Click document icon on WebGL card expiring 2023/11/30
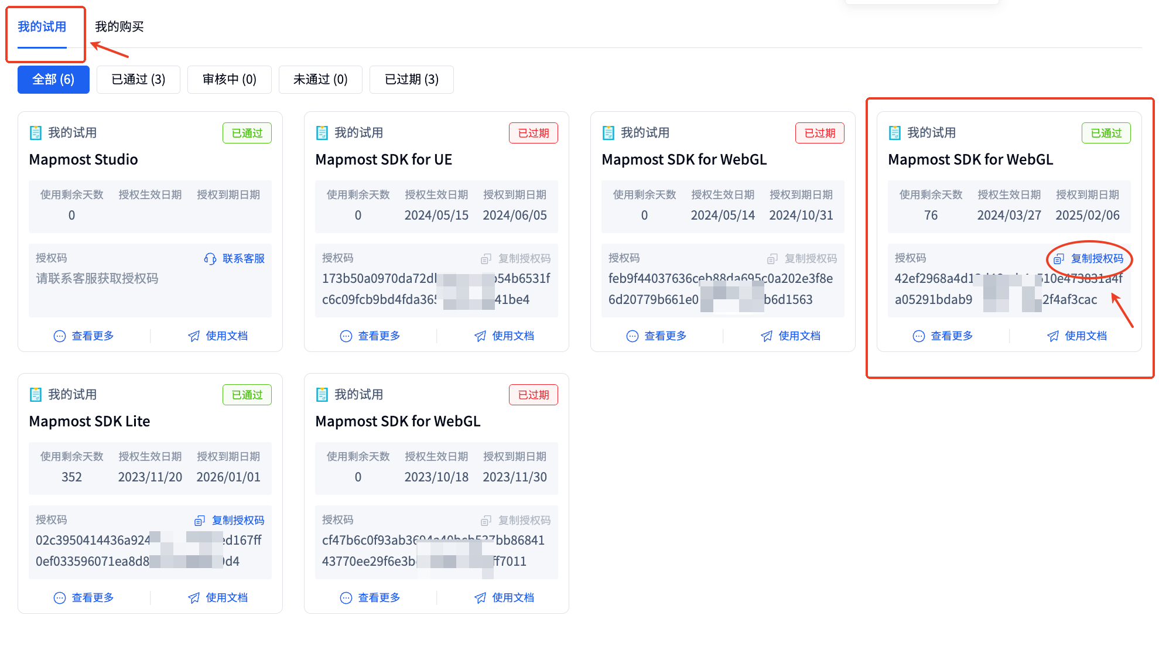Screen dimensions: 1159x646 (322, 395)
